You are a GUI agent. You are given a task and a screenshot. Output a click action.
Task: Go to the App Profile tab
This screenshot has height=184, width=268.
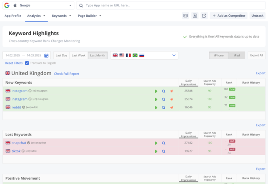coord(13,16)
